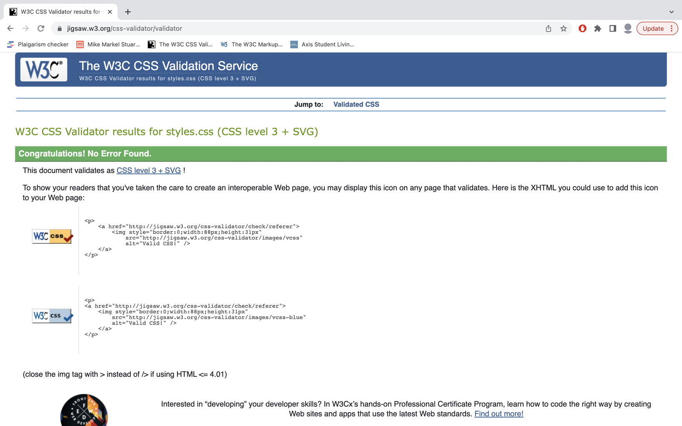Open the user profile avatar
Screen dimensions: 682x426
click(628, 28)
